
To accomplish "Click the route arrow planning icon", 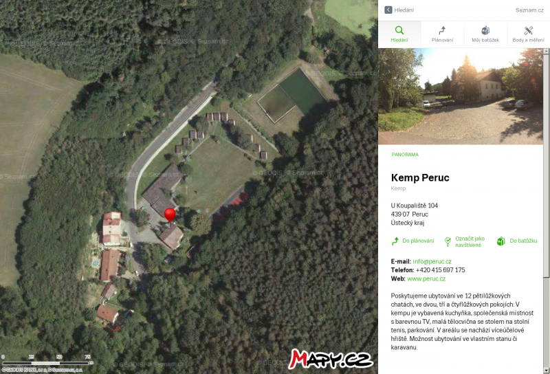I will [x=442, y=30].
